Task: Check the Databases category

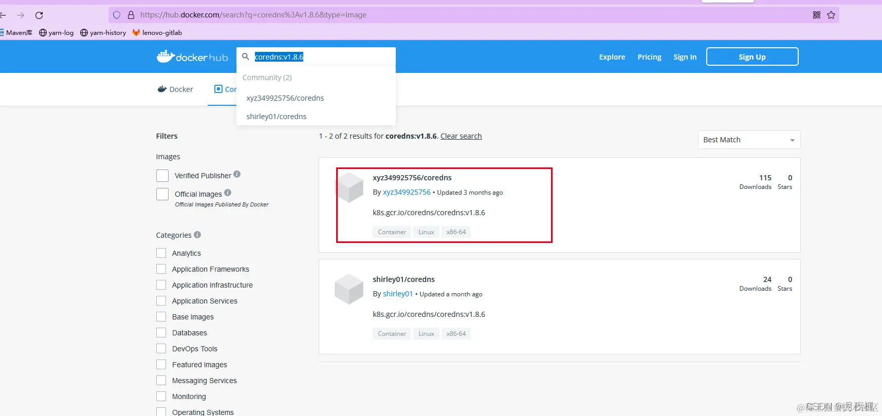Action: click(x=161, y=333)
